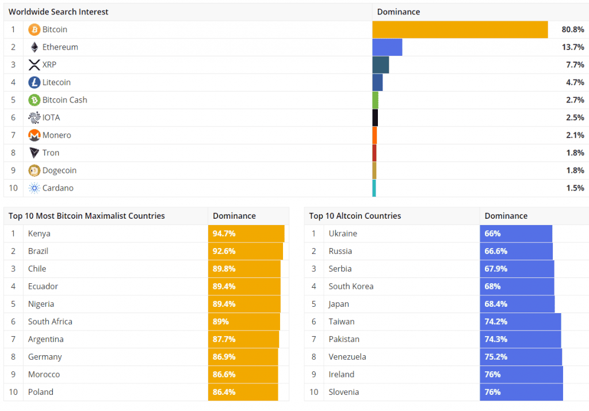Select the XRP logo icon
The width and height of the screenshot is (589, 411).
34,64
